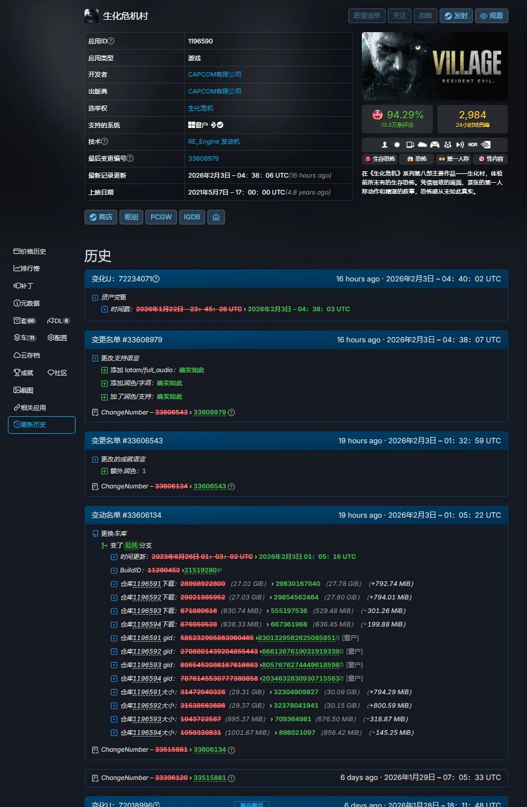This screenshot has width=527, height=807.
Task: Click the controller icon in the feature row
Action: 435,145
